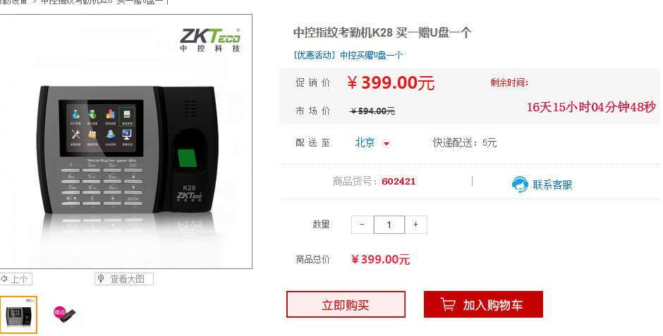The height and width of the screenshot is (336, 663).
Task: Click the 立即购买 buy now button
Action: click(346, 304)
